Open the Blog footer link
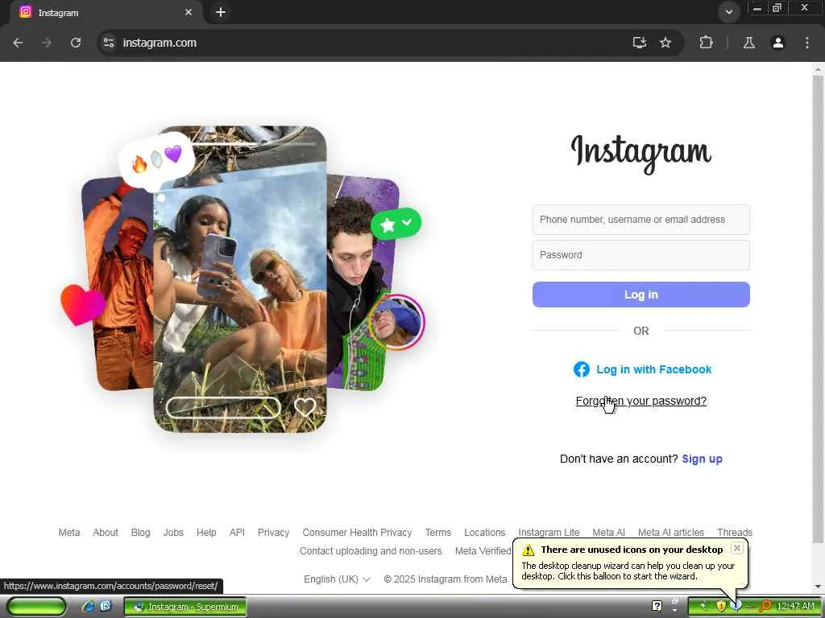 (x=140, y=533)
